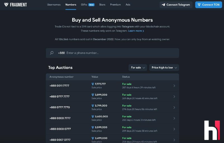Click the Connect TON button
This screenshot has height=143, width=224.
tap(209, 5)
